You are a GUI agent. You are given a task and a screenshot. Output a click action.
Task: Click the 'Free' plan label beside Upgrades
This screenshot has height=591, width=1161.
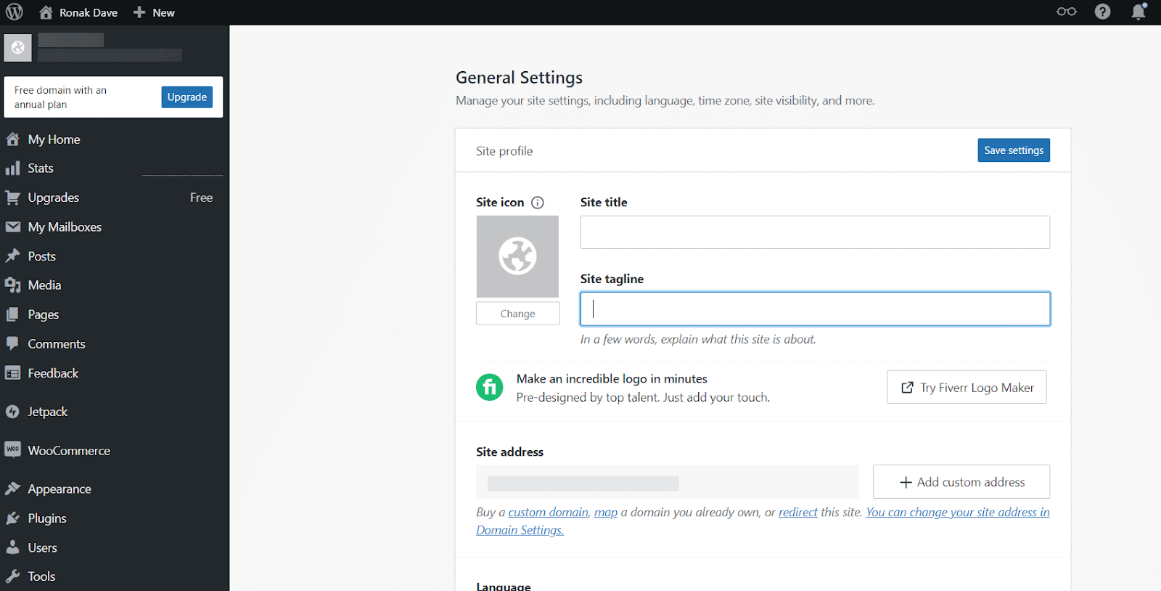(x=201, y=197)
